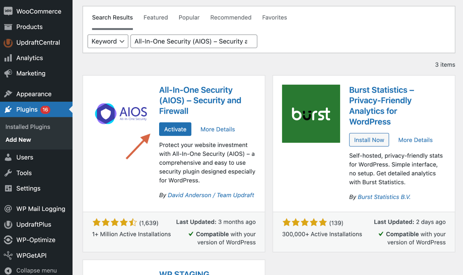Click the Plugins plug icon

pyautogui.click(x=8, y=109)
